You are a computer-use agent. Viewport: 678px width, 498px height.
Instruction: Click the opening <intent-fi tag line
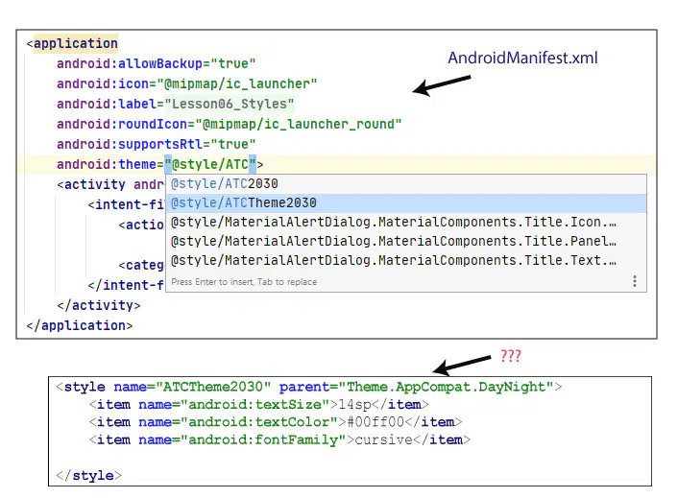pos(126,204)
